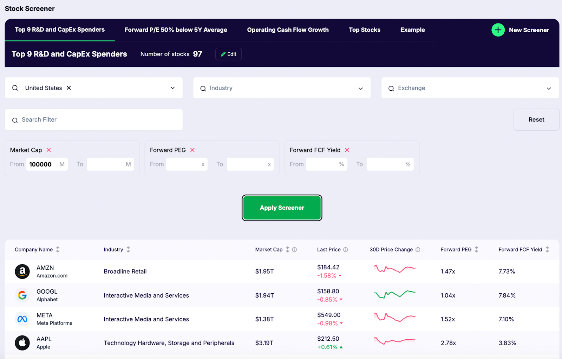Open the META ticker link
The width and height of the screenshot is (562, 359).
(45, 315)
